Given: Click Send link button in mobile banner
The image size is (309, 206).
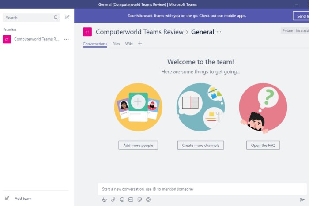Looking at the screenshot, I should pos(301,16).
